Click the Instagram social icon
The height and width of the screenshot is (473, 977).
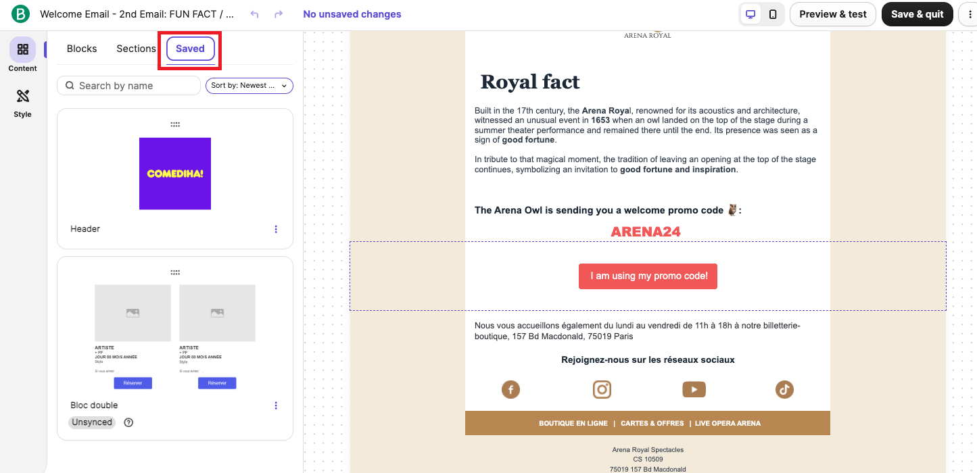(x=602, y=389)
